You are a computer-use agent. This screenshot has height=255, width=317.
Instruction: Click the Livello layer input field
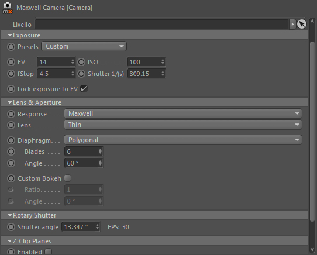coord(161,24)
